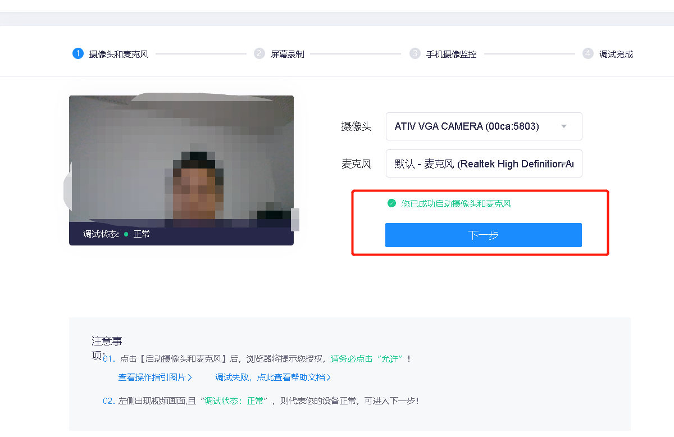Screen dimensions: 674x437
Task: Click the green success checkmark icon
Action: click(392, 203)
